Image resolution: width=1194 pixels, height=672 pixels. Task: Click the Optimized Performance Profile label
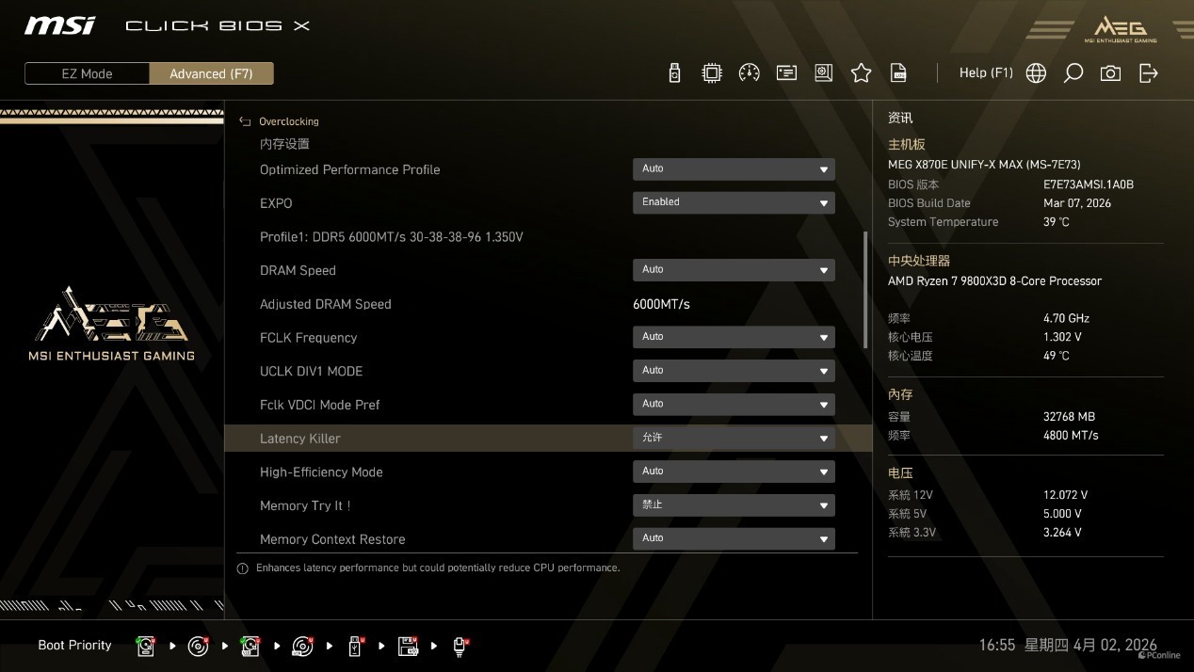350,169
